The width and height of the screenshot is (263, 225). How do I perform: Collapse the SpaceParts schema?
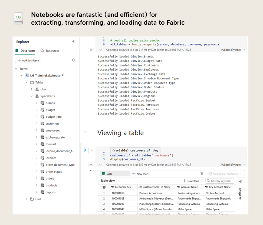(x=32, y=96)
